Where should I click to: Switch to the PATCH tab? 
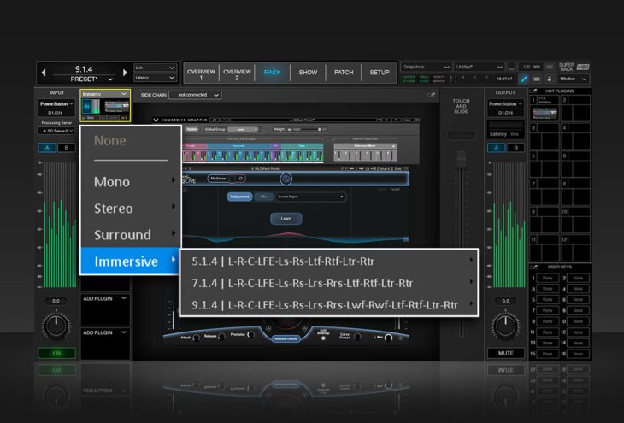[344, 73]
